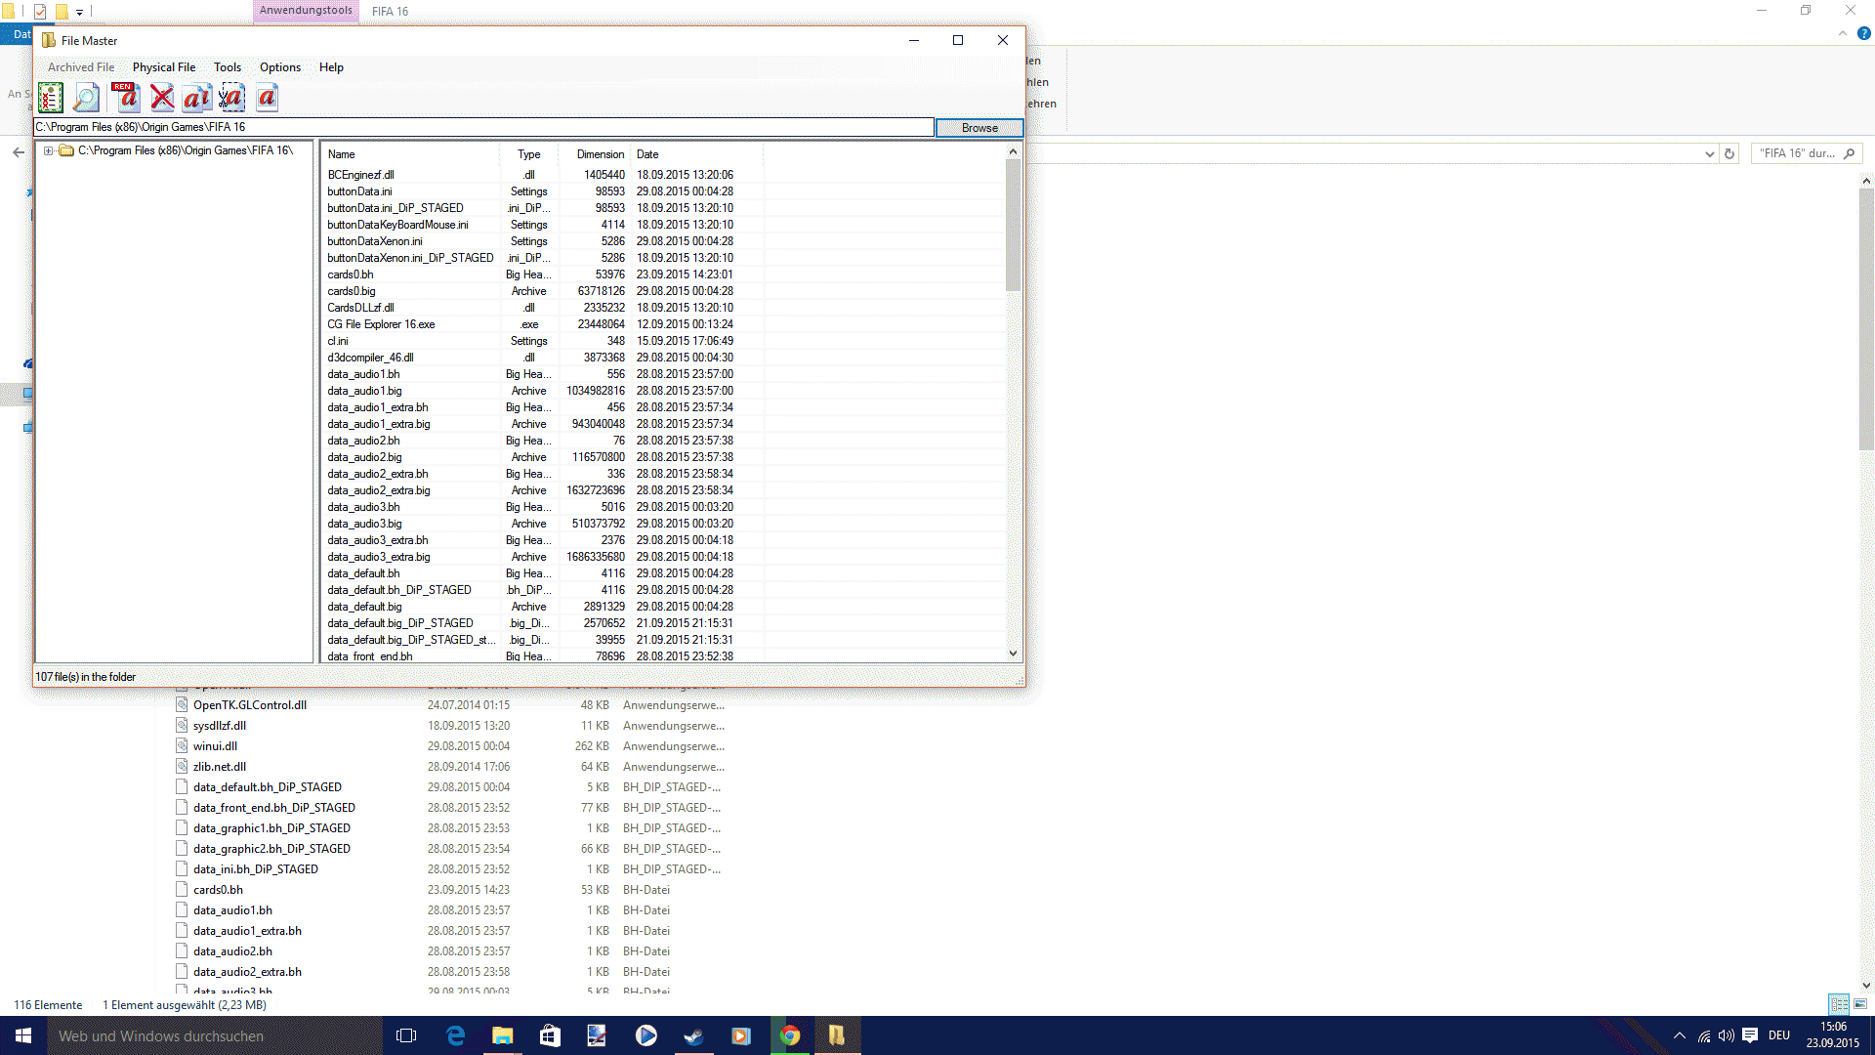
Task: Select data_audio1.big in File Master list
Action: 364,391
